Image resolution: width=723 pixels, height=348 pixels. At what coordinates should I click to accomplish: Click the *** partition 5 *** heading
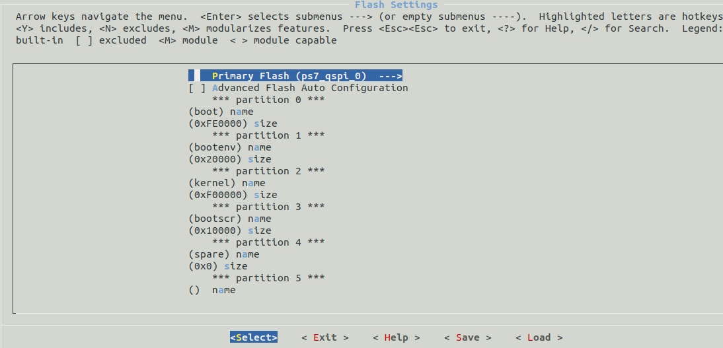pyautogui.click(x=268, y=278)
